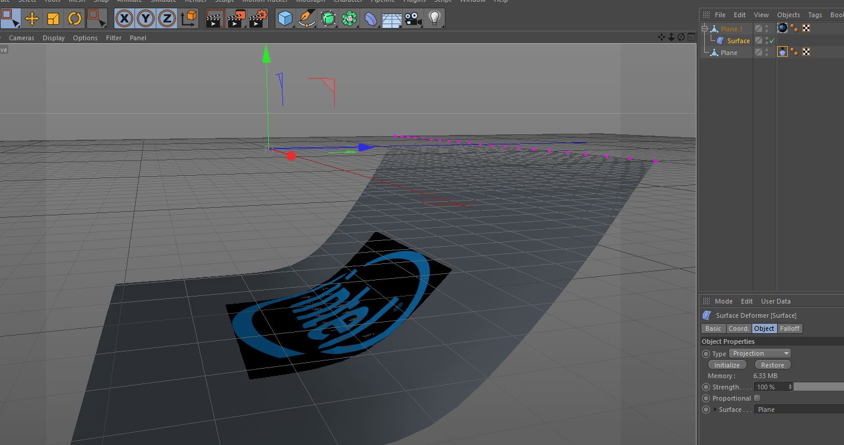
Task: Activate the Move tool
Action: (x=32, y=18)
